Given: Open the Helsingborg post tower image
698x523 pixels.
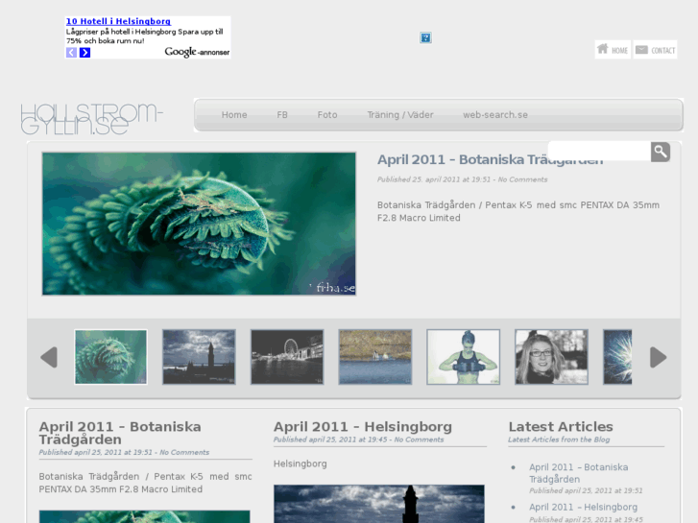Looking at the screenshot, I should [379, 504].
